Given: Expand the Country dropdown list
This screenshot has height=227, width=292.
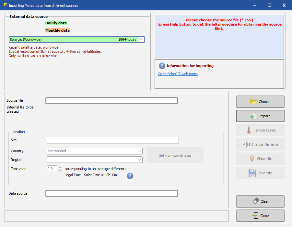Looking at the screenshot, I should click(x=139, y=151).
